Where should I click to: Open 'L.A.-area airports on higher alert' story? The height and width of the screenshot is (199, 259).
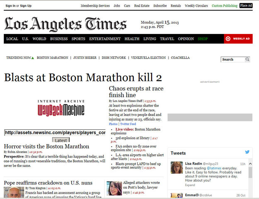point(137,157)
